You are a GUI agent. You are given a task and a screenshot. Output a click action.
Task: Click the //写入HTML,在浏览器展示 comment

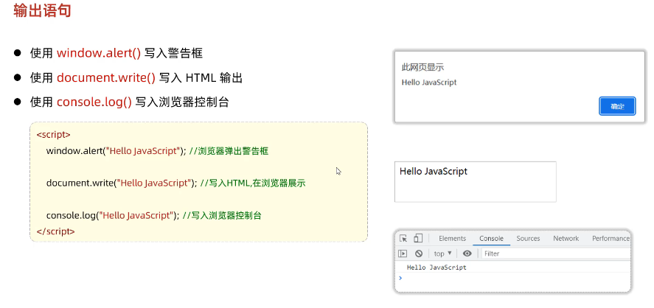(253, 183)
